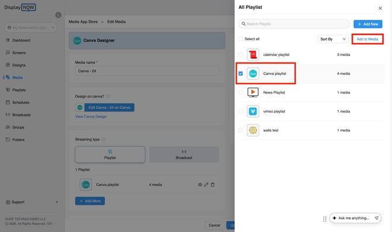Click the Add New button
The image size is (392, 232).
tap(368, 24)
